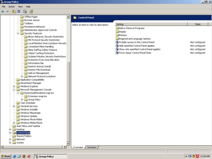Click the tree pane's vertical scrollbar down arrow
Image resolution: width=212 pixels, height=159 pixels.
pyautogui.click(x=69, y=143)
